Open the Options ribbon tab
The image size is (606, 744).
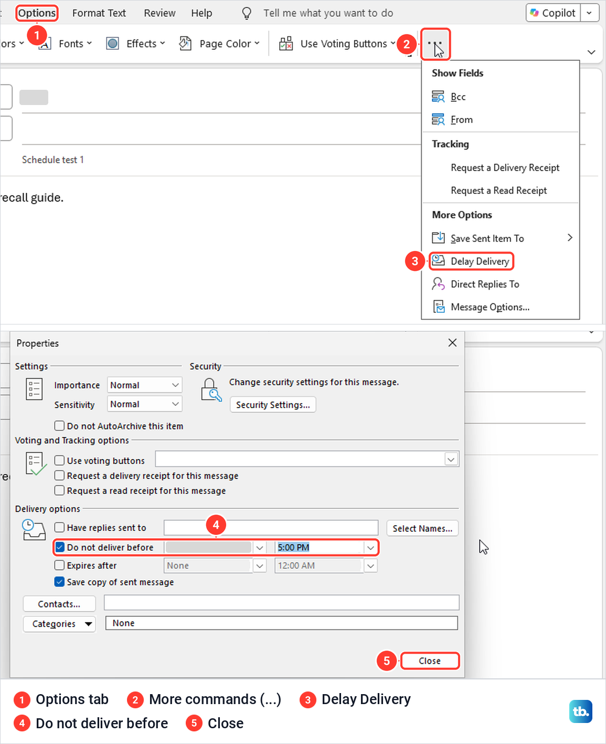[37, 13]
